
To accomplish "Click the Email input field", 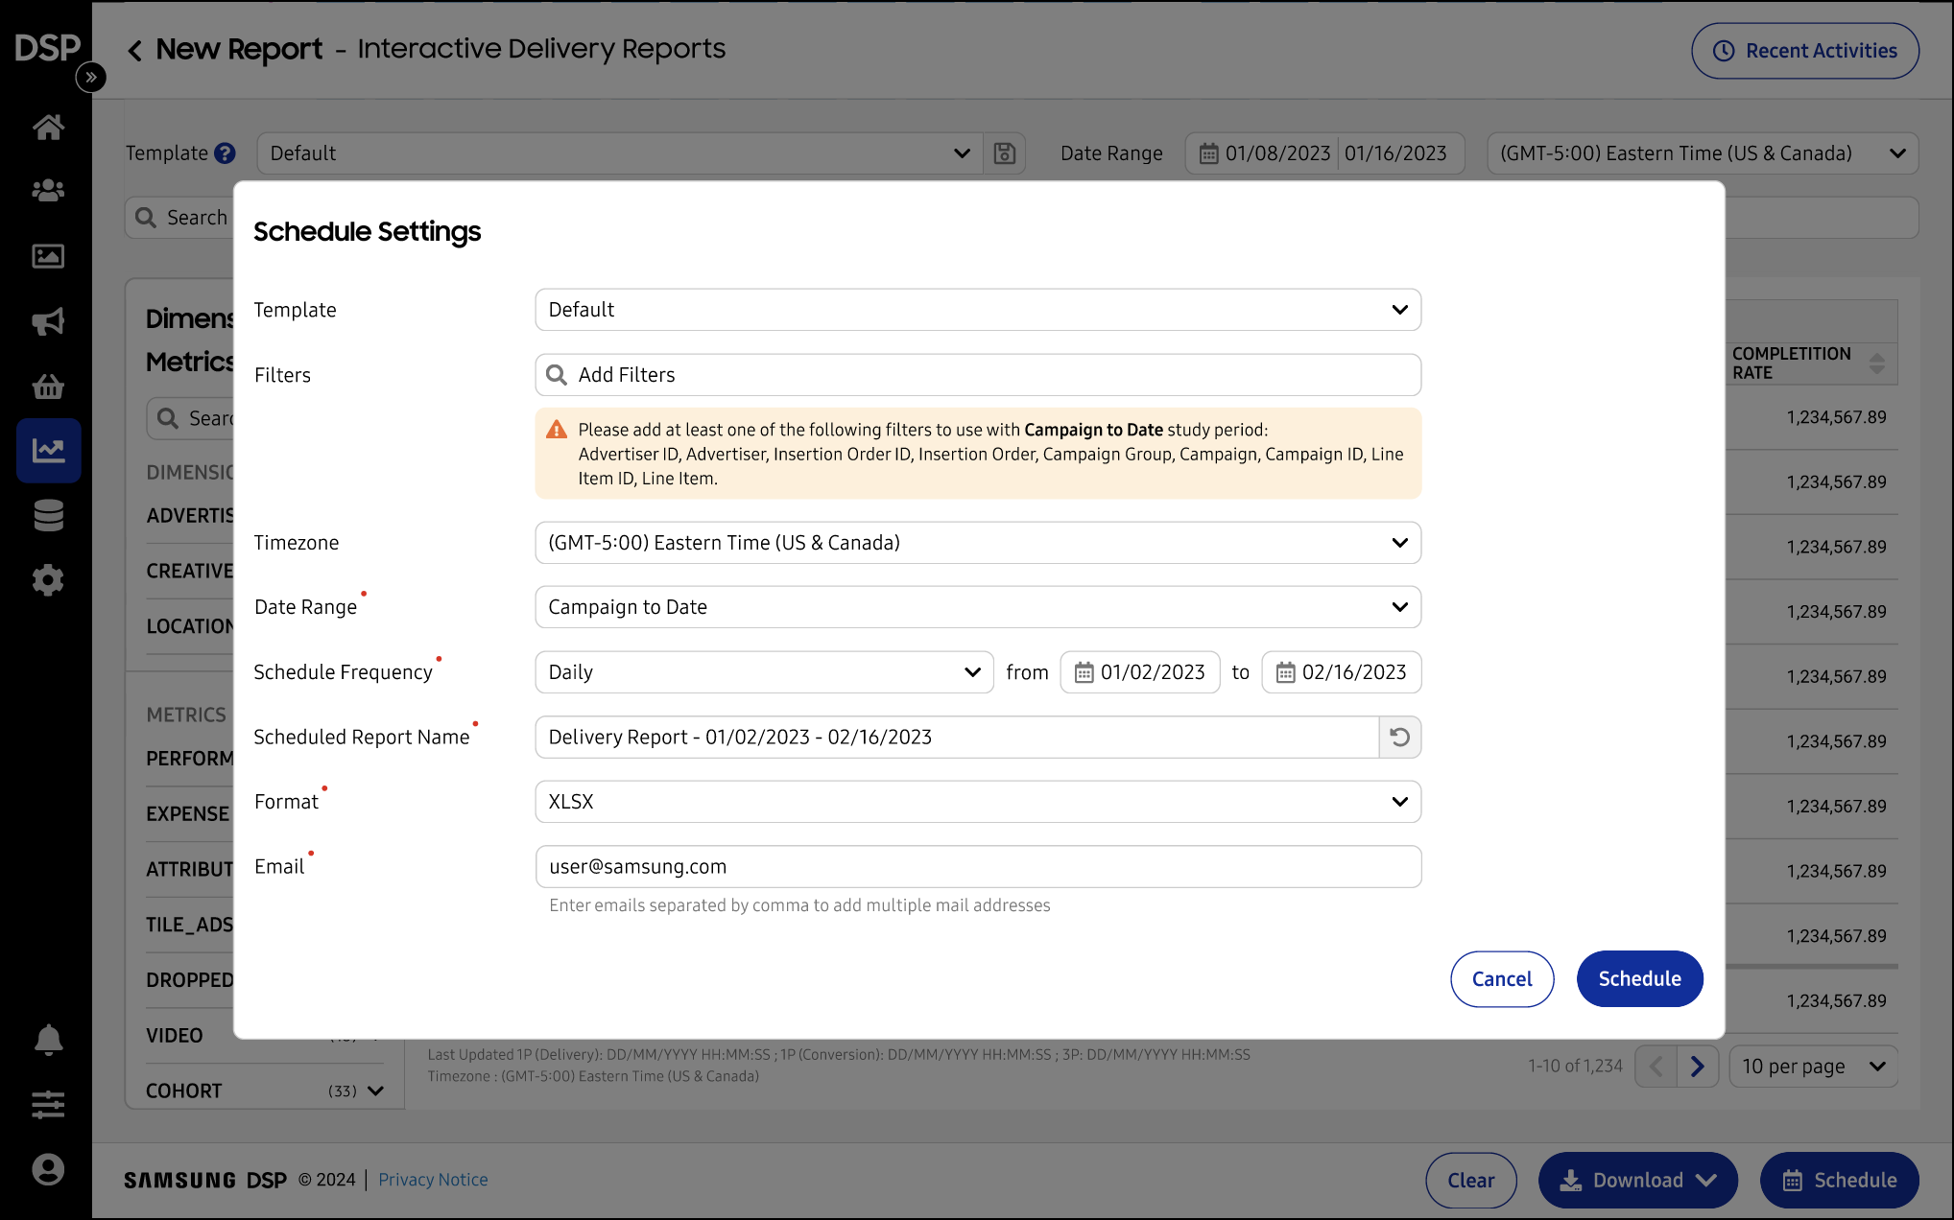I will coord(978,867).
